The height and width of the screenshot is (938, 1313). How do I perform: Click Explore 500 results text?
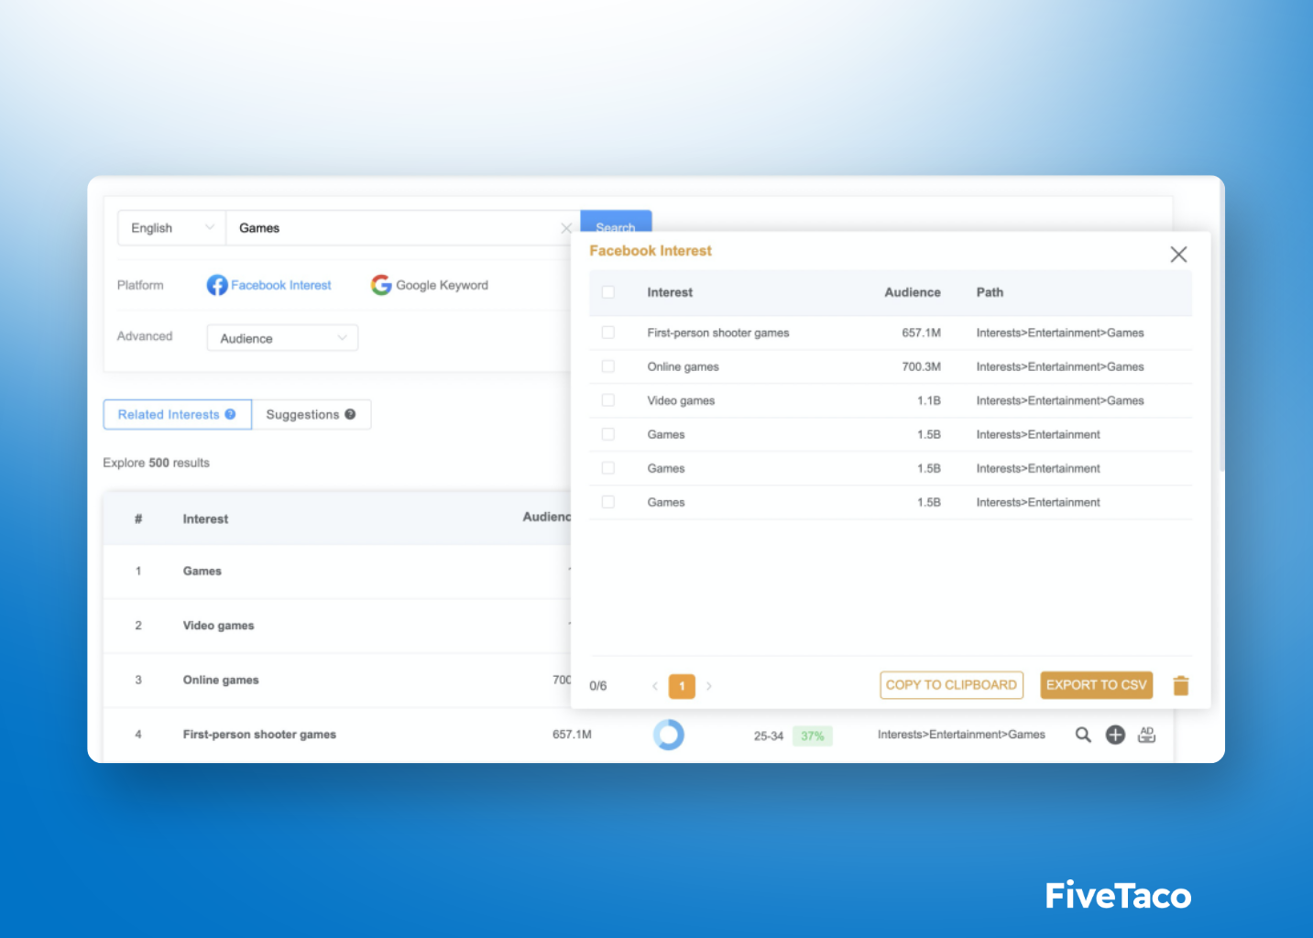(x=156, y=463)
